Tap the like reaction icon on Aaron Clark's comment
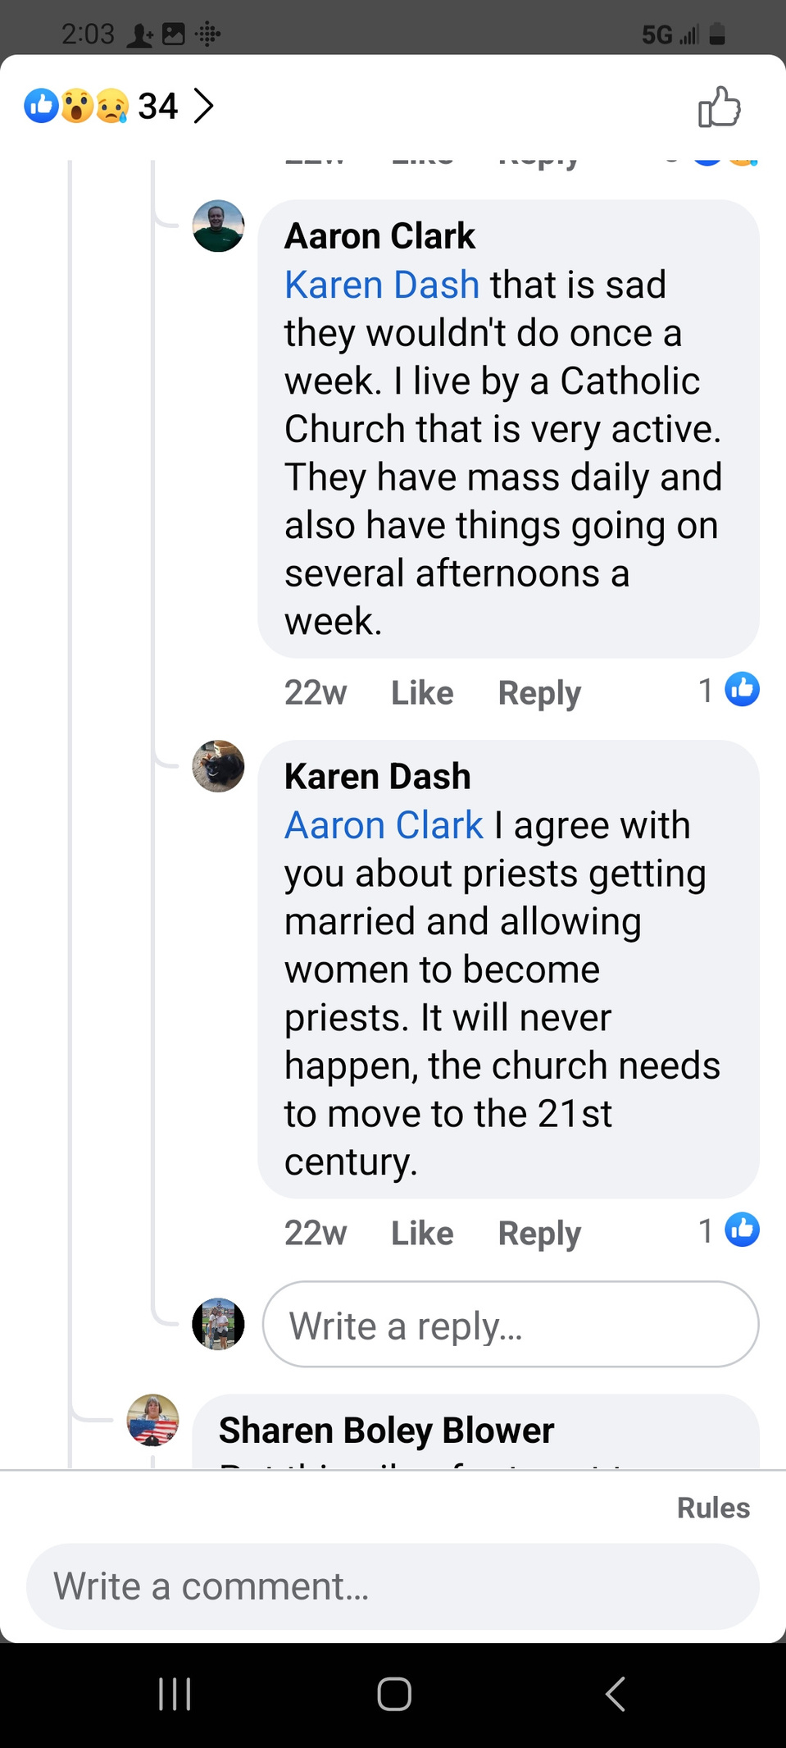786x1748 pixels. click(743, 689)
